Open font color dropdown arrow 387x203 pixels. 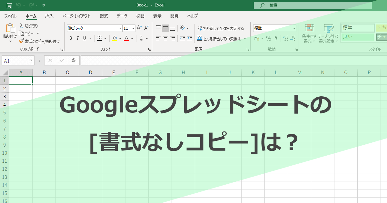tap(132, 38)
